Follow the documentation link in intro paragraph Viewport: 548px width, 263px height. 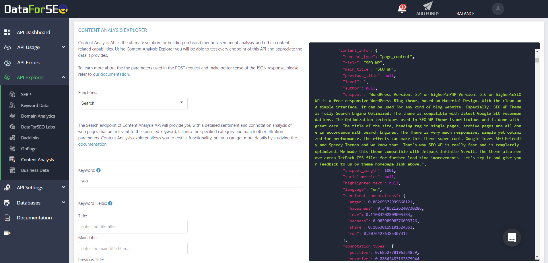click(x=114, y=74)
